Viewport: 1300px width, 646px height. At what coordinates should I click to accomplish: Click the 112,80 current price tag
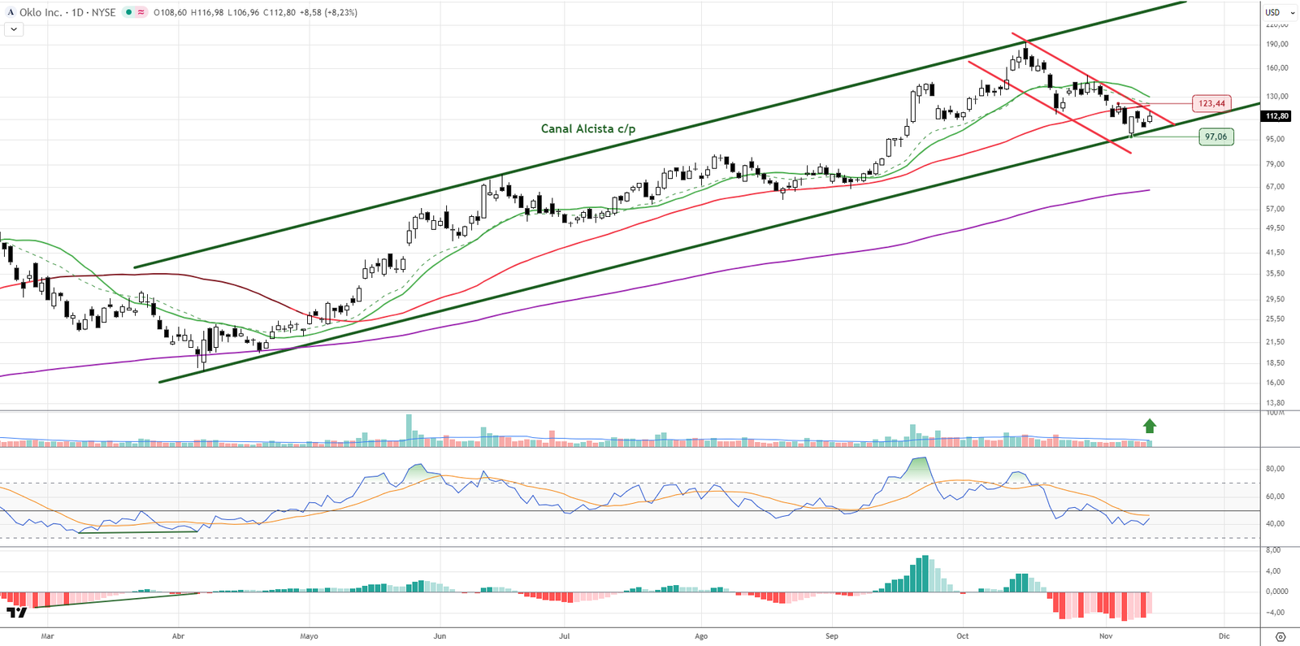coord(1277,116)
